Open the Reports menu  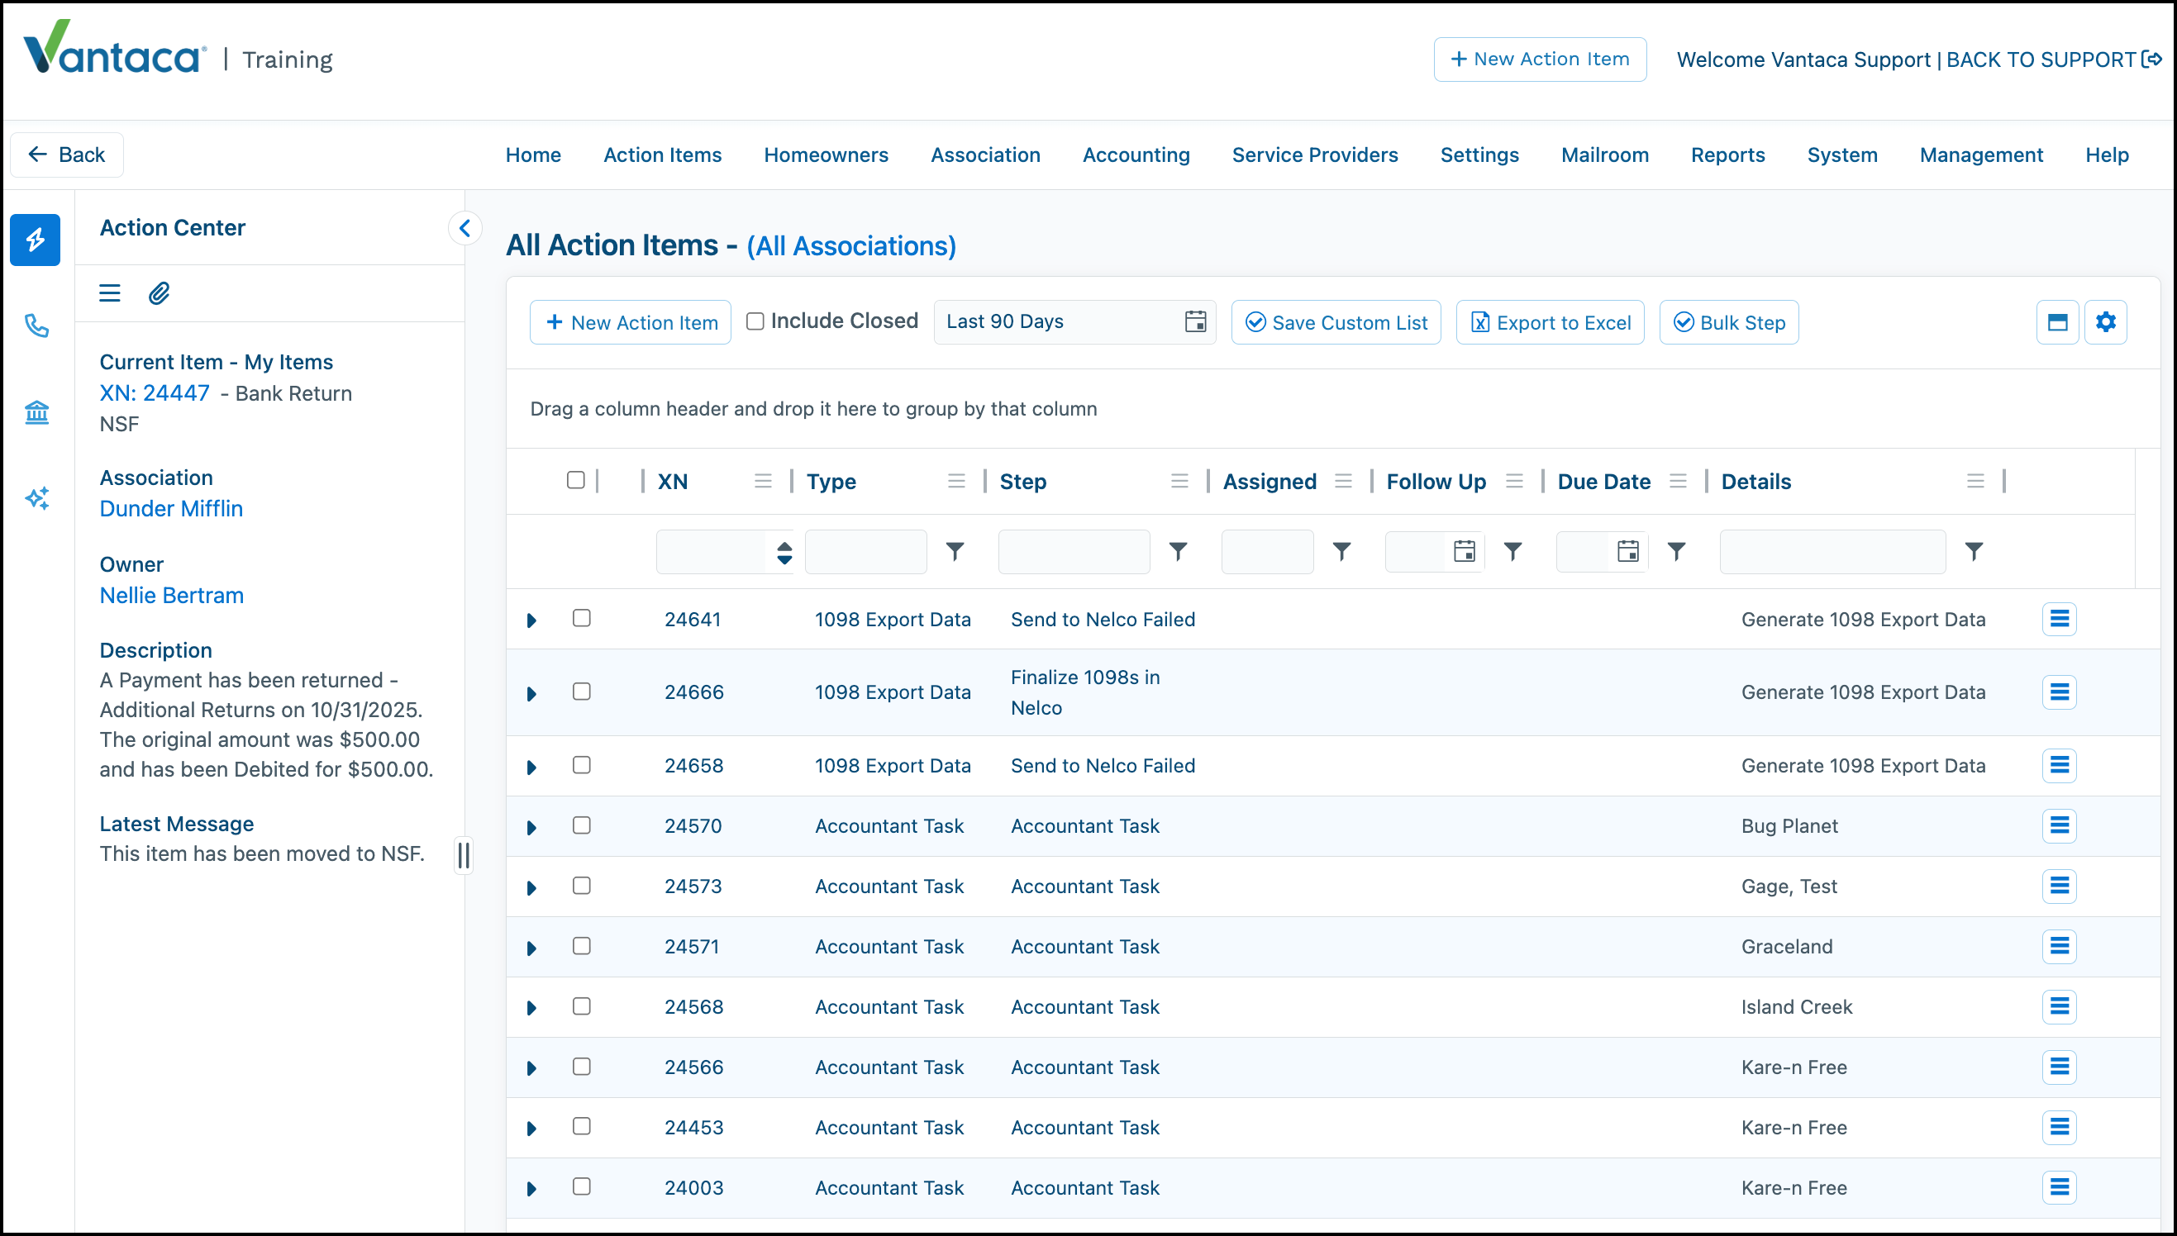point(1728,154)
